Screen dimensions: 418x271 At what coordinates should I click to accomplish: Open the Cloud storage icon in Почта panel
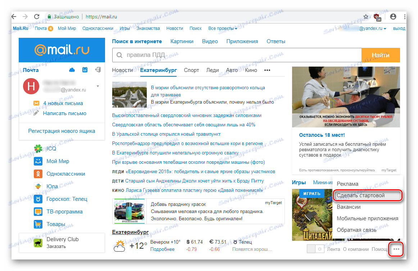[72, 70]
